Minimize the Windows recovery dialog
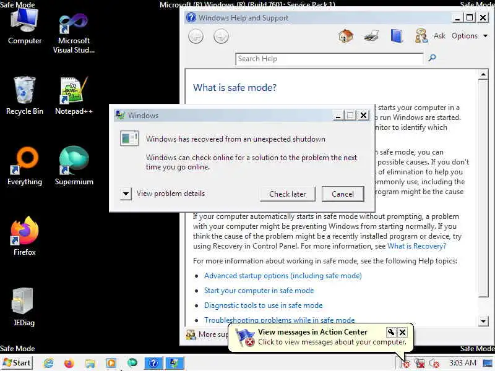 [338, 116]
